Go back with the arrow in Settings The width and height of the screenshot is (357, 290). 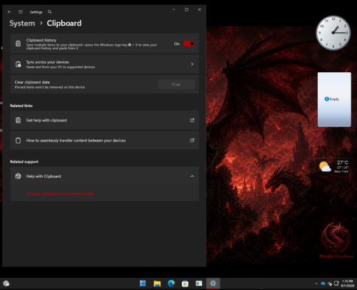(x=9, y=12)
